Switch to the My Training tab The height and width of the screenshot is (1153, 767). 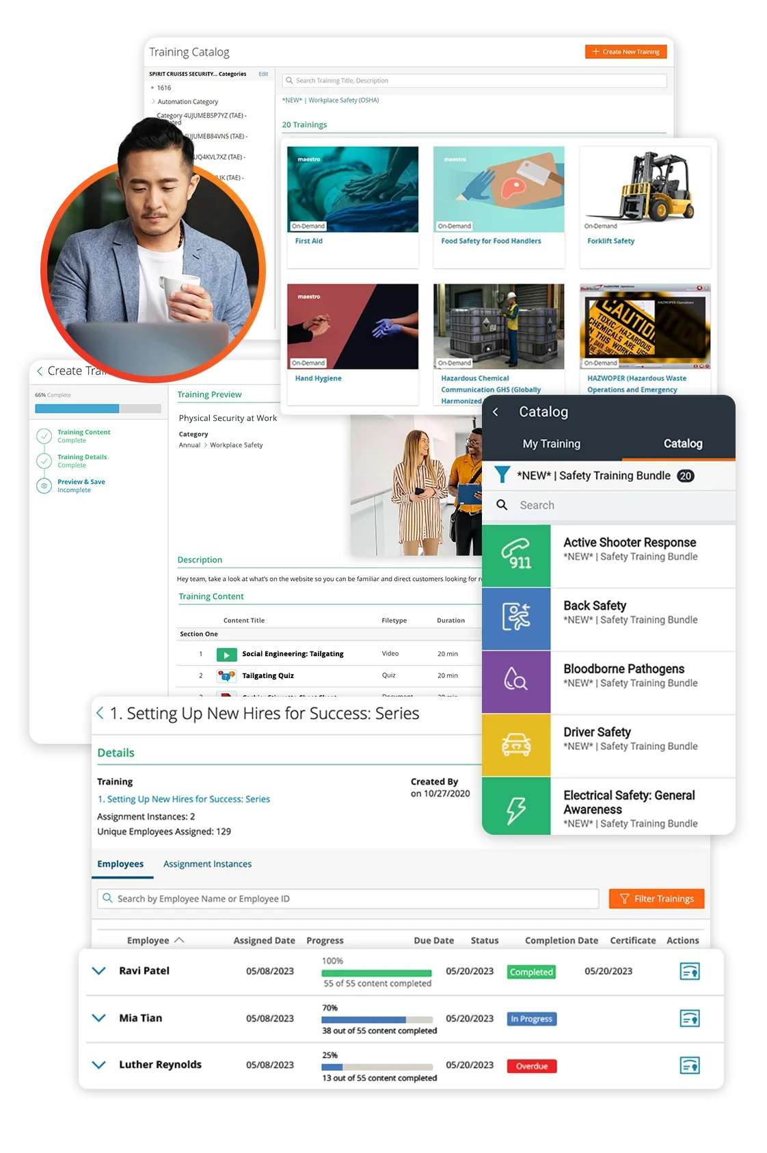[551, 444]
